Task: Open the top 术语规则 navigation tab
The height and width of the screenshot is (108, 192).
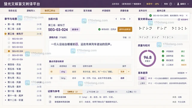Action: 106,11
